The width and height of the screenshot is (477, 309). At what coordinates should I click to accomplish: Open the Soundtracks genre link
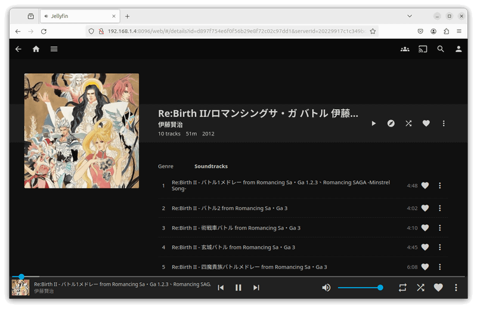[x=211, y=166]
